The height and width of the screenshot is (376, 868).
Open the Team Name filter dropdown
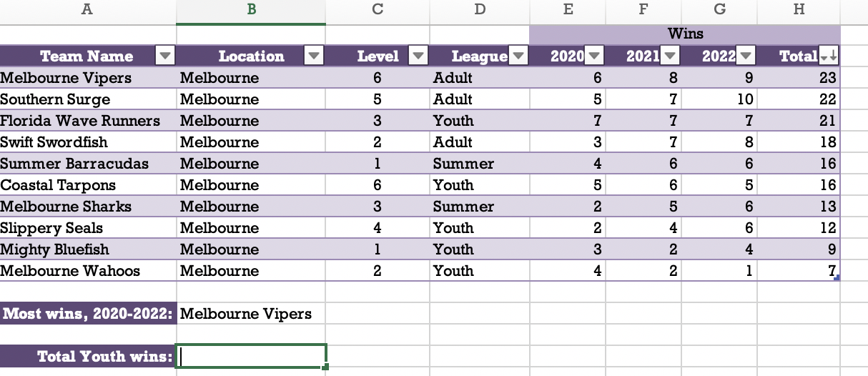(165, 56)
